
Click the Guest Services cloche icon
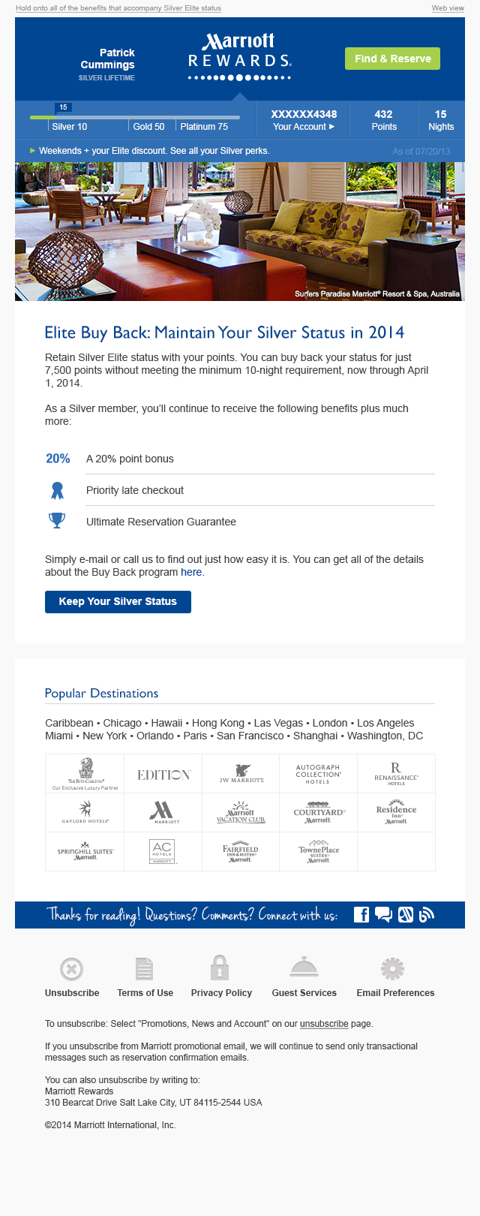point(304,968)
